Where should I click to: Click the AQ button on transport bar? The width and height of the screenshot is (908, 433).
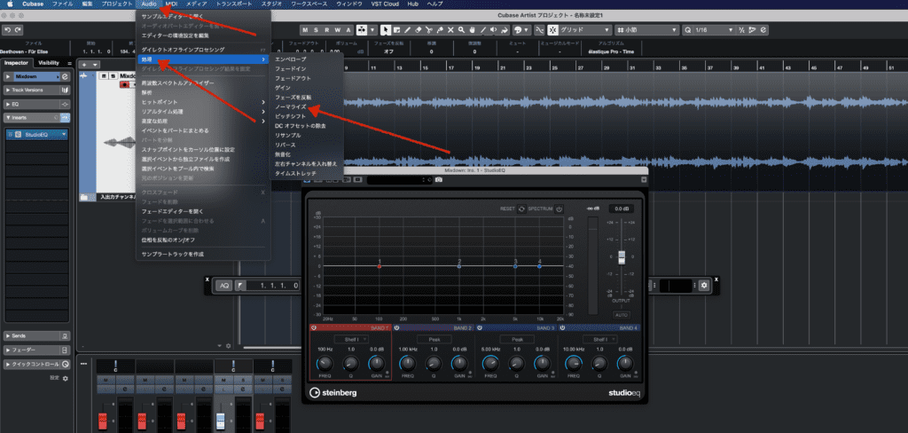point(223,285)
